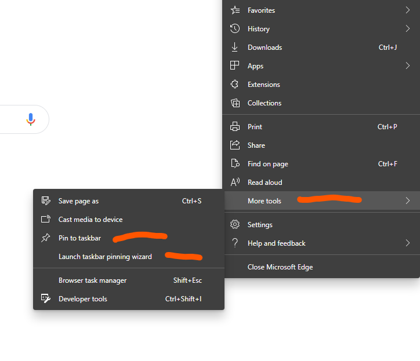Image resolution: width=420 pixels, height=361 pixels.
Task: Expand the Favorites submenu chevron
Action: tap(407, 10)
